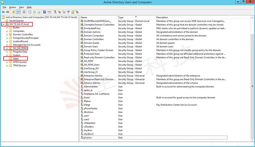
Task: Expand the Builtin folder node
Action: [7, 28]
